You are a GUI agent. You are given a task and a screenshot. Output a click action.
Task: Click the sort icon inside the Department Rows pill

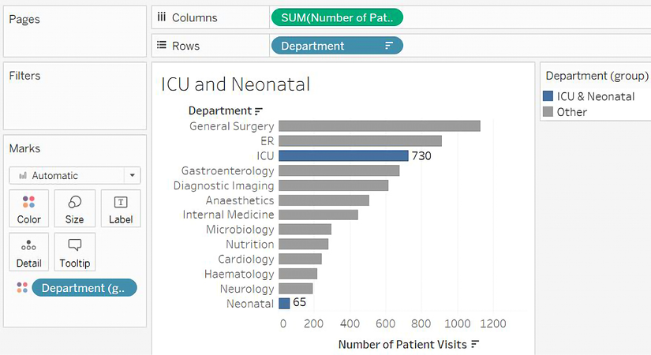(x=389, y=46)
